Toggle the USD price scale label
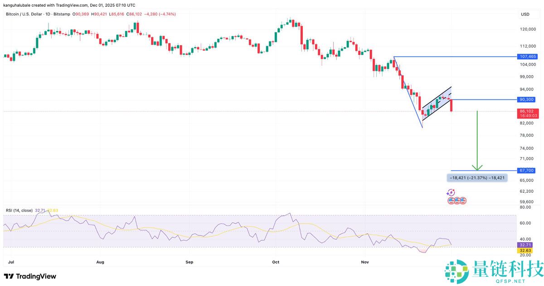The image size is (544, 286). 525,14
